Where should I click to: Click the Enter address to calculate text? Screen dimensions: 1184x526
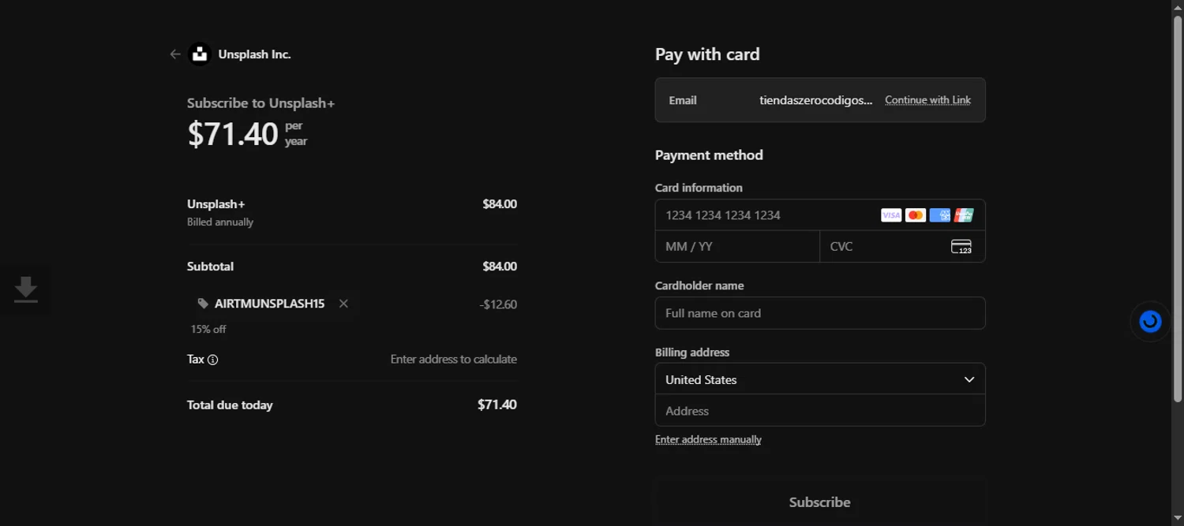click(454, 360)
